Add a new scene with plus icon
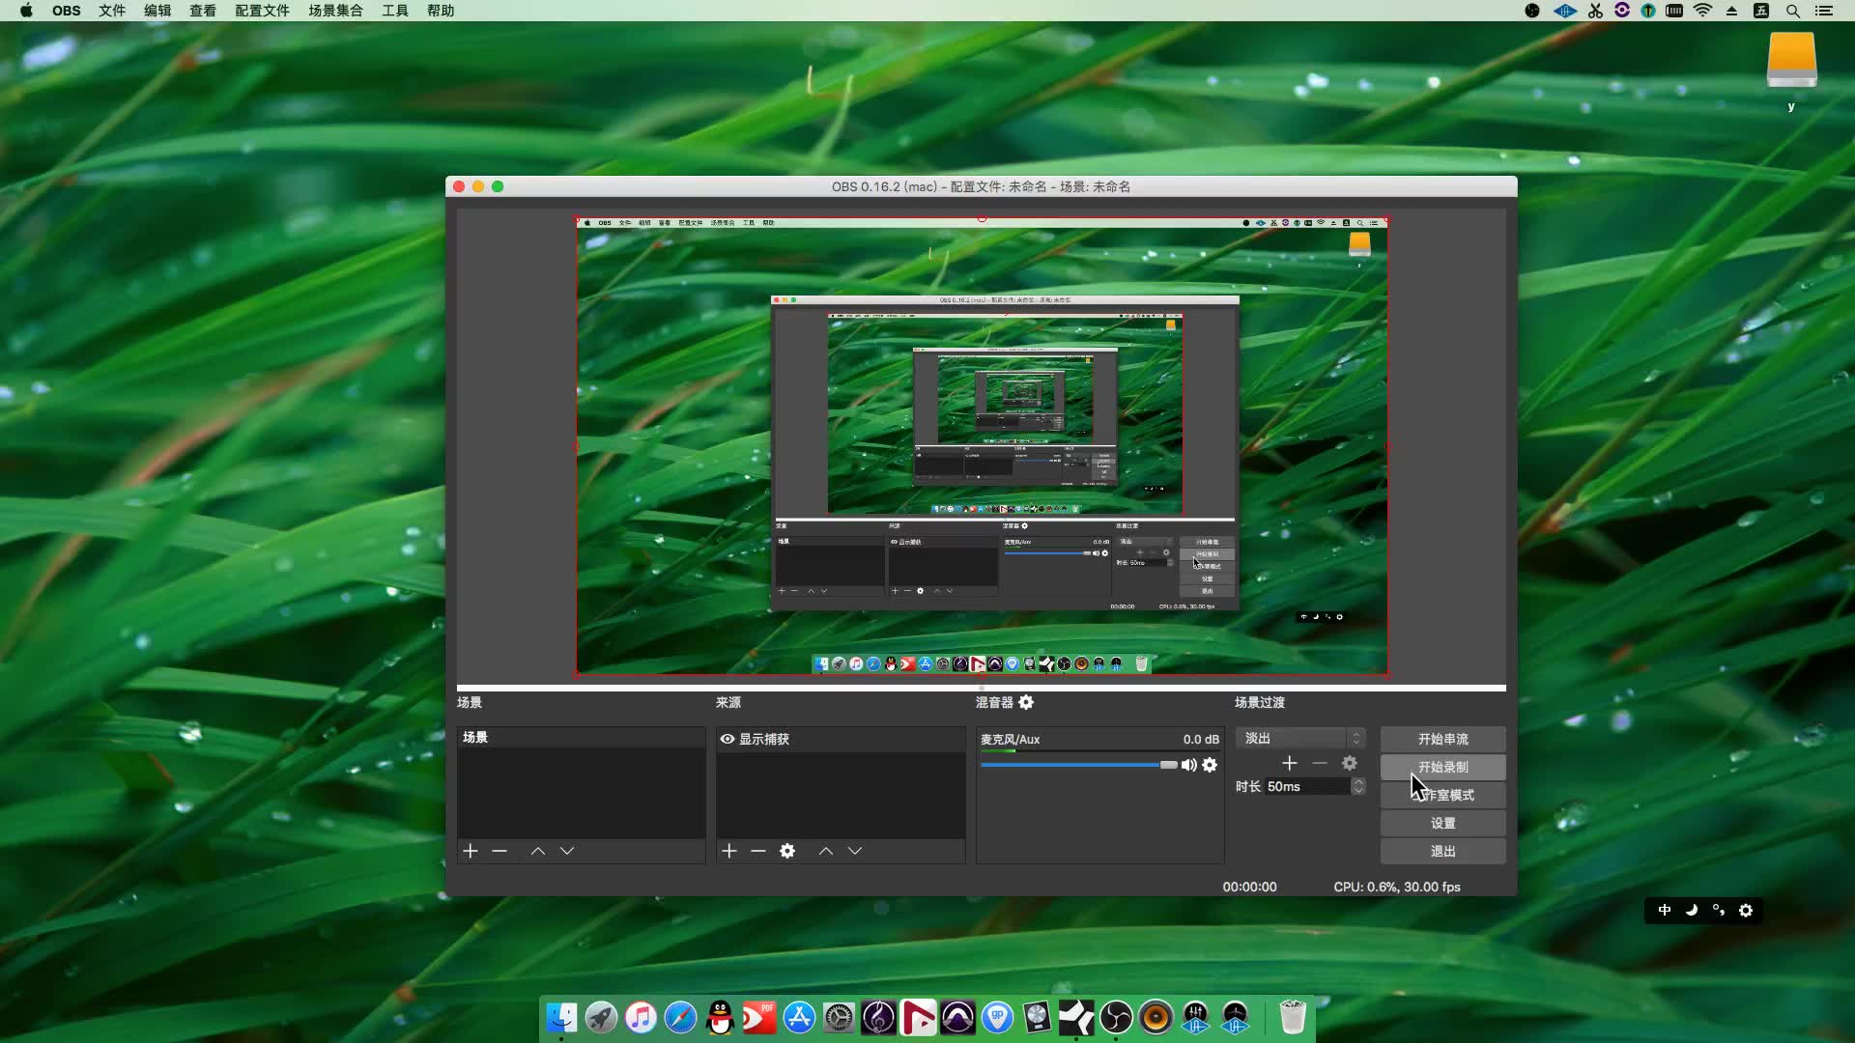The image size is (1855, 1043). [x=471, y=851]
